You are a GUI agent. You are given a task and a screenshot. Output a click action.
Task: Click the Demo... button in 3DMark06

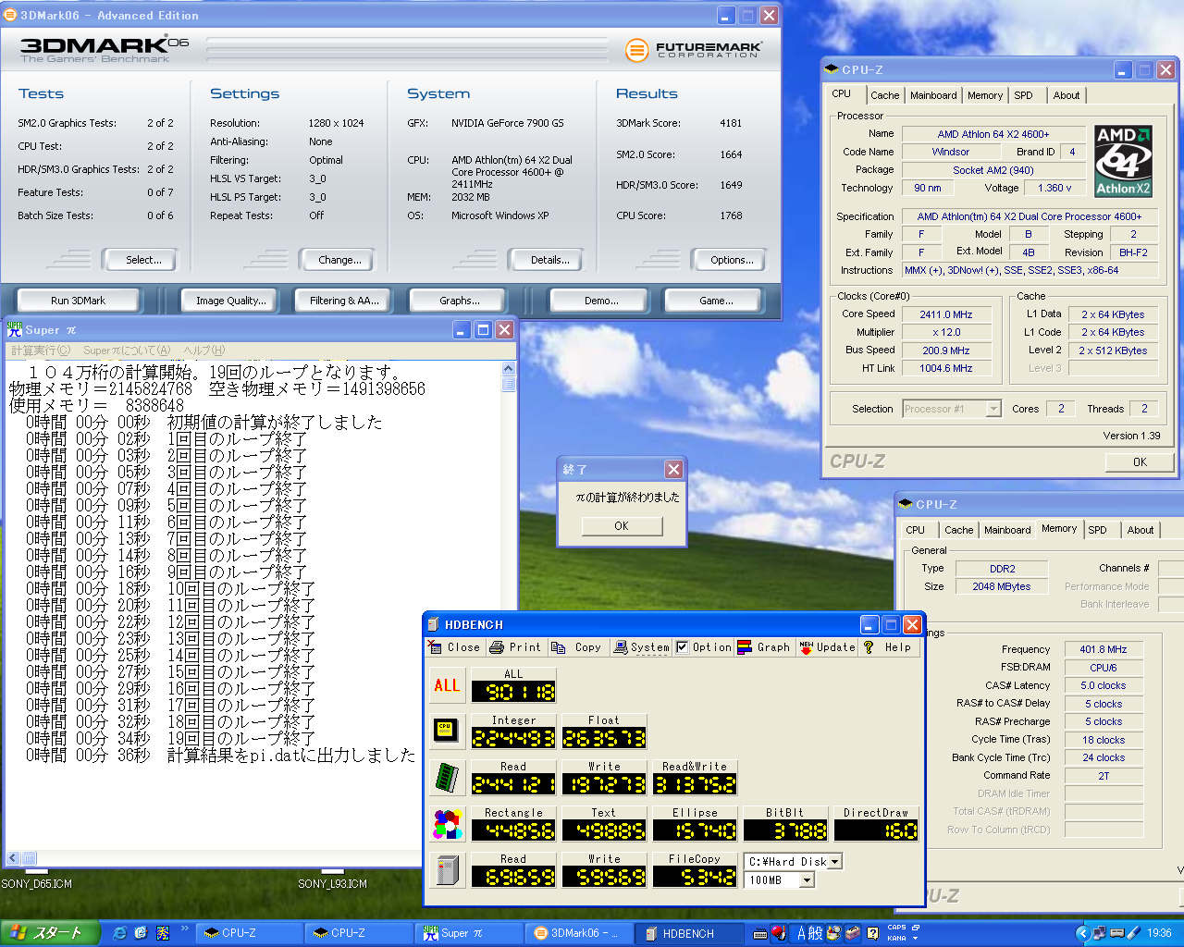[x=601, y=301]
